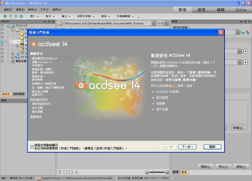
Task: Uncheck 總是在啟動時顯示 checkbox
Action: coord(32,147)
